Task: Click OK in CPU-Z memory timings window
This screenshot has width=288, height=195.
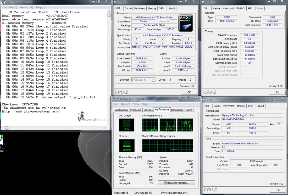Action: tap(277, 92)
